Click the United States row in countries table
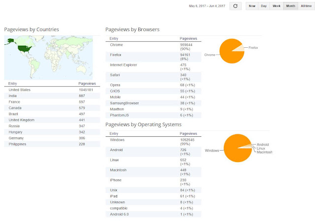This screenshot has width=315, height=221. (52, 90)
